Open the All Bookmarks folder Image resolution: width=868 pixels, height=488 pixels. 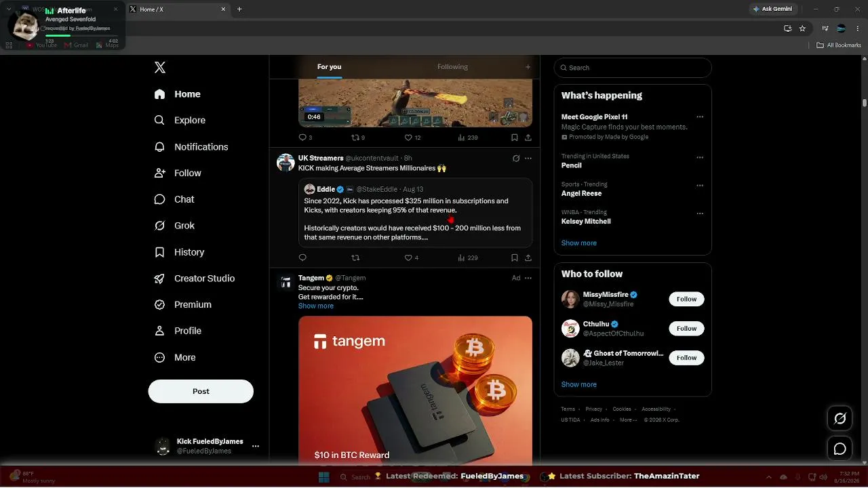click(x=839, y=45)
